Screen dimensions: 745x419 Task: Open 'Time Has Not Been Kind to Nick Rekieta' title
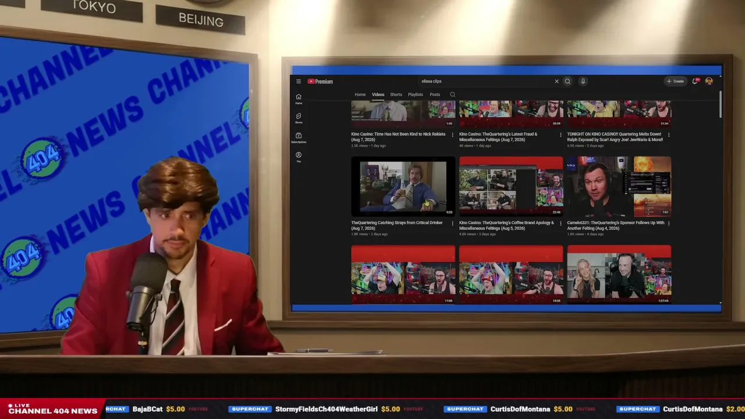398,137
